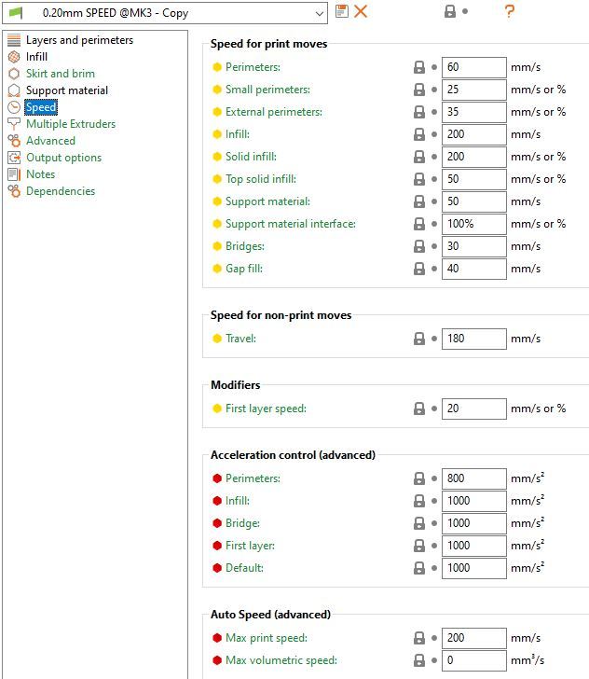Click the lock icon for Max print speed

[419, 638]
